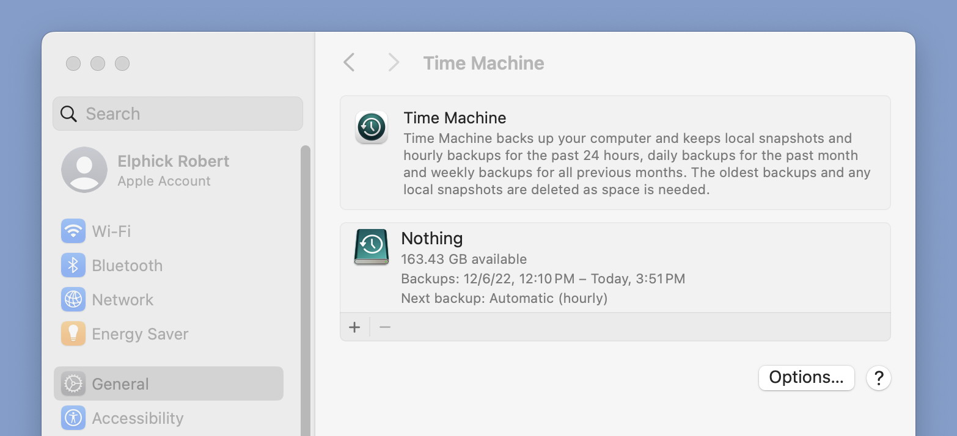Go forward with the right chevron arrow
Viewport: 957px width, 436px height.
pyautogui.click(x=394, y=62)
